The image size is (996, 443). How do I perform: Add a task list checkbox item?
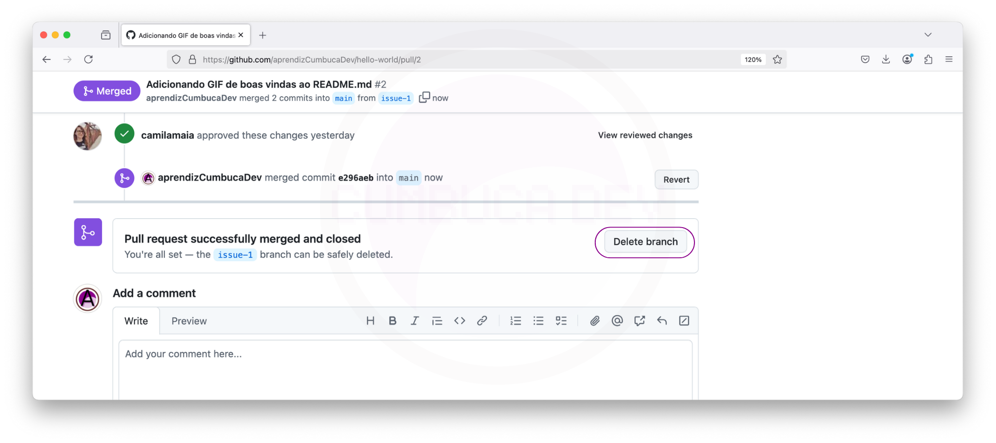561,321
